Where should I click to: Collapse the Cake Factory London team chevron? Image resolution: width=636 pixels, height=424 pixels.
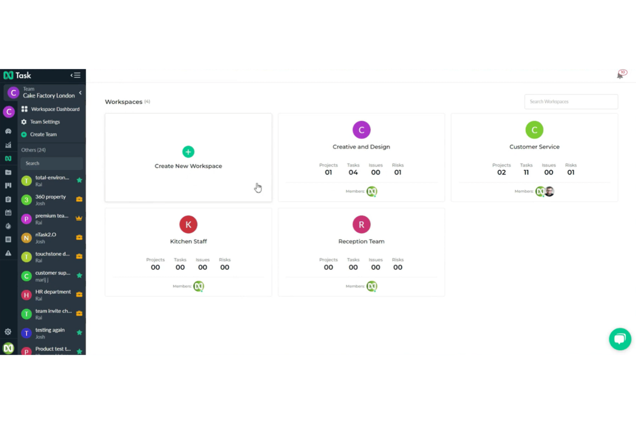80,92
